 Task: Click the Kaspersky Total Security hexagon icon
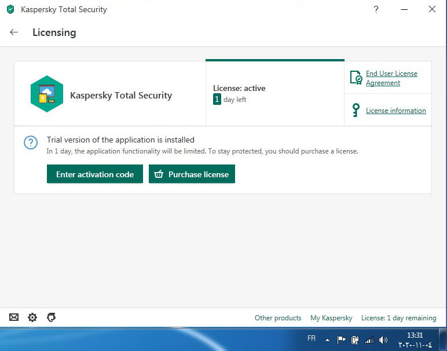47,94
